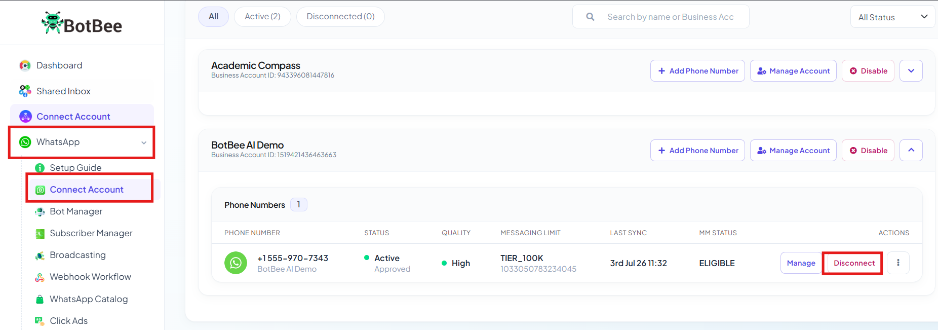Manage Account for BotBee AI Demo
The width and height of the screenshot is (938, 330).
tap(793, 151)
